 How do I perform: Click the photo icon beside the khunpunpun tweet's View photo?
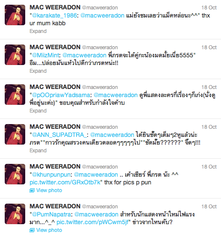(32, 190)
